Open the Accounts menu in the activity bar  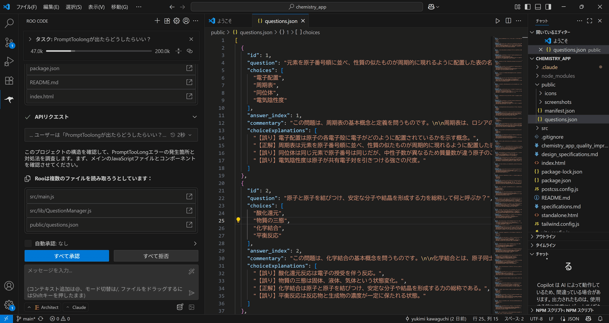pos(9,286)
